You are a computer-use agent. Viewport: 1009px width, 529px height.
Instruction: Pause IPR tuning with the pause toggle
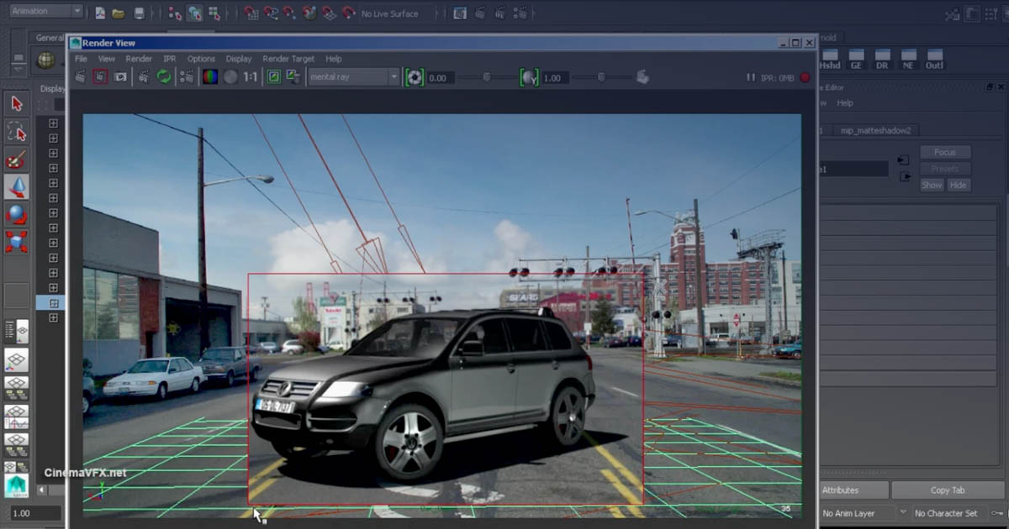coord(751,77)
